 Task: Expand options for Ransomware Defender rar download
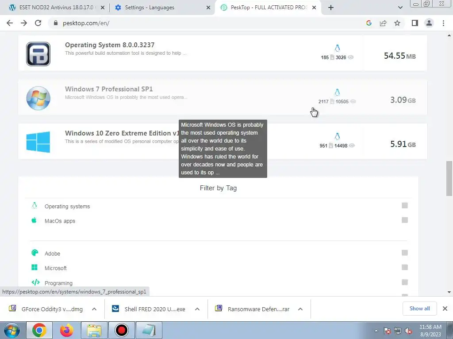(x=300, y=309)
